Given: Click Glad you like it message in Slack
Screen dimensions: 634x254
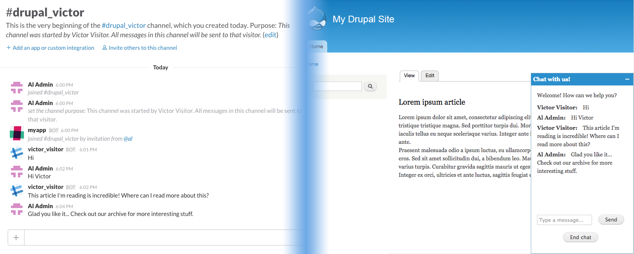Looking at the screenshot, I should [111, 214].
